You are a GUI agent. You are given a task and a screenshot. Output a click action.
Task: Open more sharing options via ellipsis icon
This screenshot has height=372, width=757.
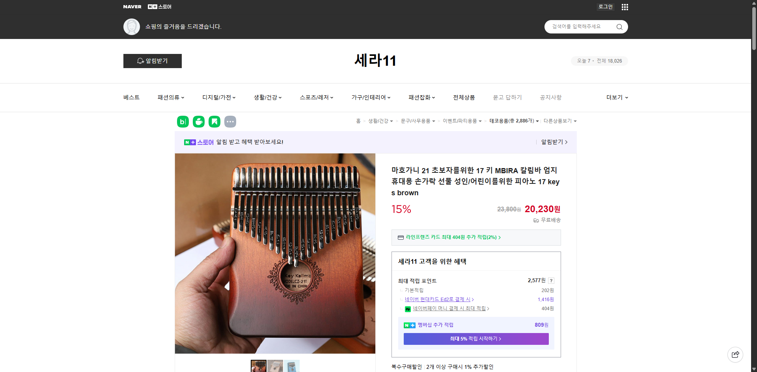click(x=230, y=122)
